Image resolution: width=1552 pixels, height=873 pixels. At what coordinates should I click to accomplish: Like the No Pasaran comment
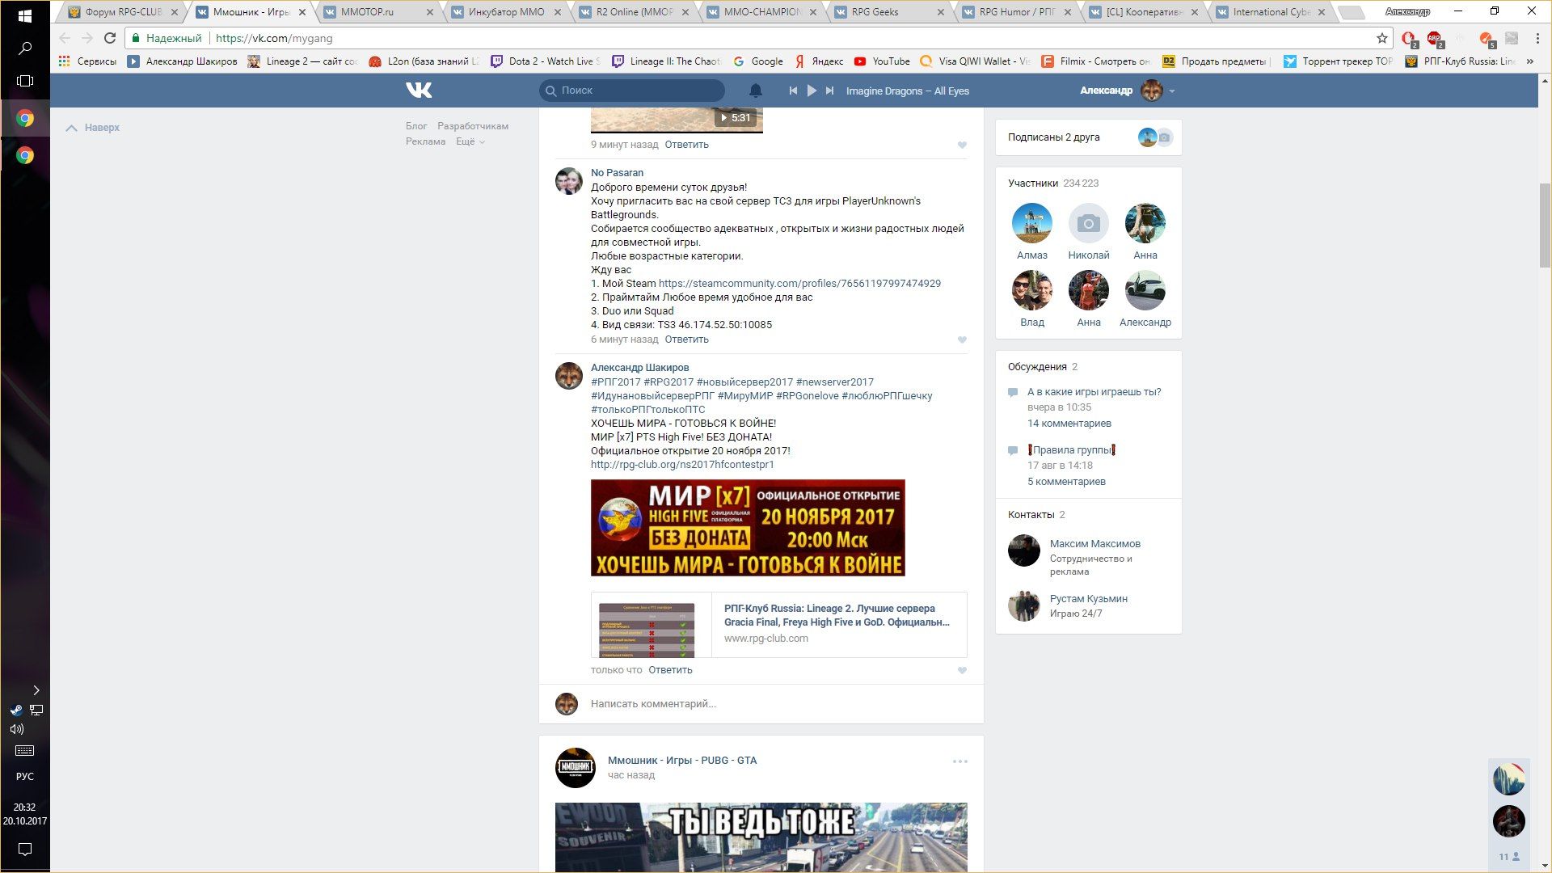tap(962, 340)
